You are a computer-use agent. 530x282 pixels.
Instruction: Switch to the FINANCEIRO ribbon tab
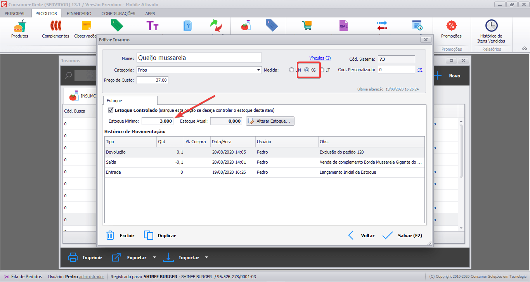click(x=79, y=14)
